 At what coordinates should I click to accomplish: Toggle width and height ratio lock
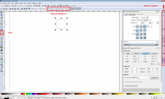click(x=56, y=9)
